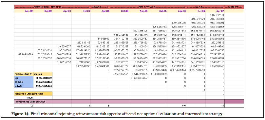Click the PRECLINICAL TESTING header cell

pyautogui.click(x=52, y=7)
